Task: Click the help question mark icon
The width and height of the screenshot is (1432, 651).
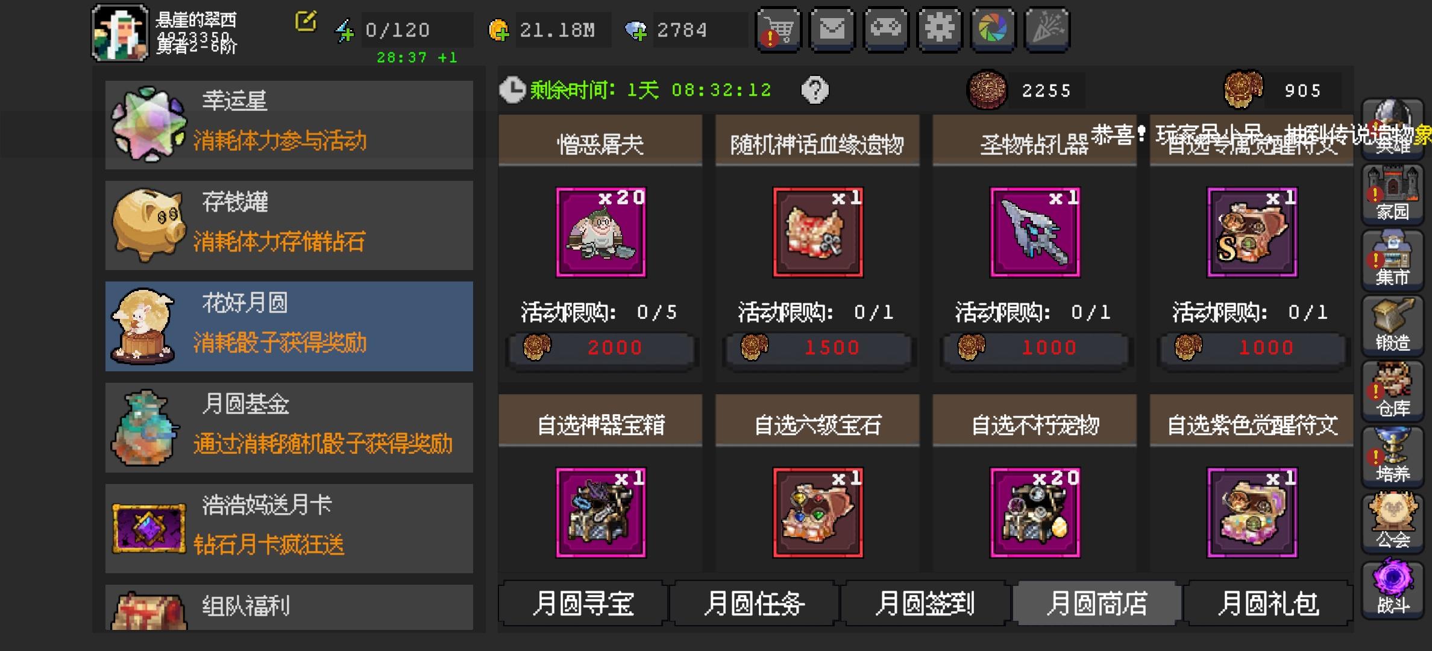Action: (815, 90)
